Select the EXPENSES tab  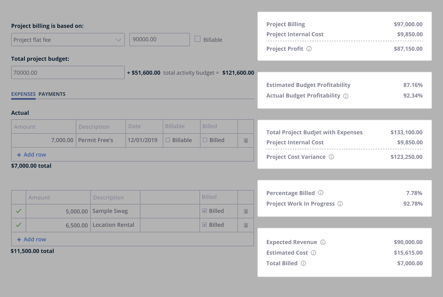pyautogui.click(x=23, y=94)
